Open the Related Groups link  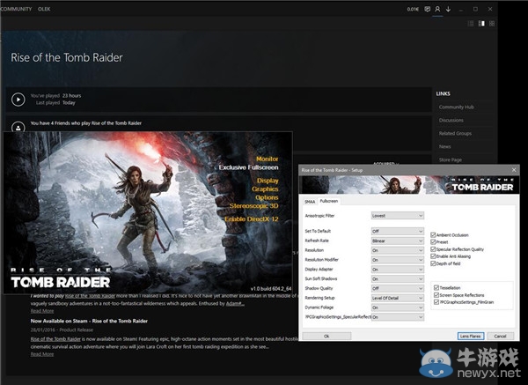pyautogui.click(x=455, y=134)
